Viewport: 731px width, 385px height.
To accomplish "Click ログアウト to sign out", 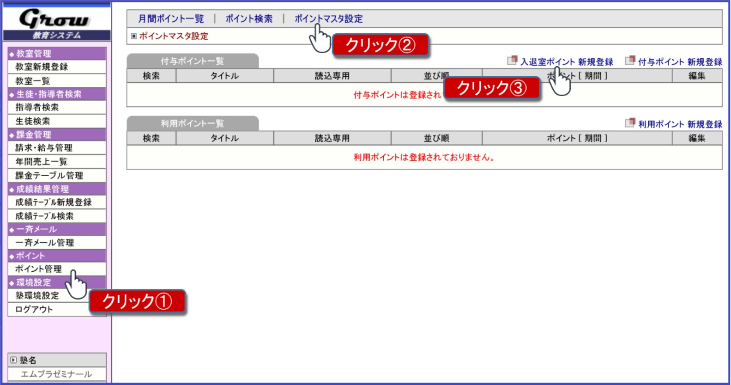I will coord(34,309).
